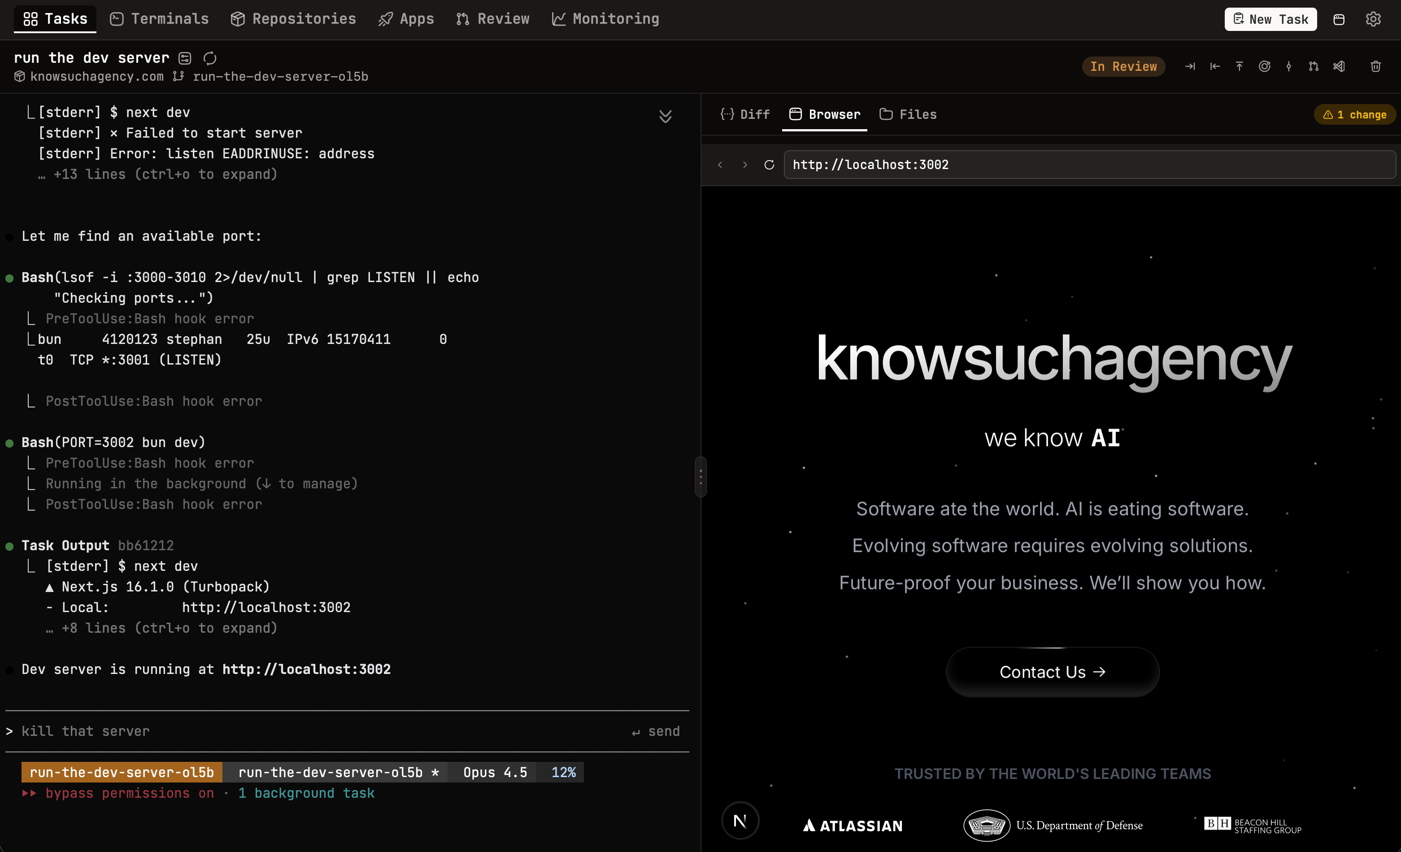Click the 'Failed to start server' stderr line
The image size is (1401, 852).
coord(170,133)
